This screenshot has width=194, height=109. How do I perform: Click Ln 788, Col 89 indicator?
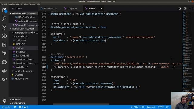click(137, 107)
